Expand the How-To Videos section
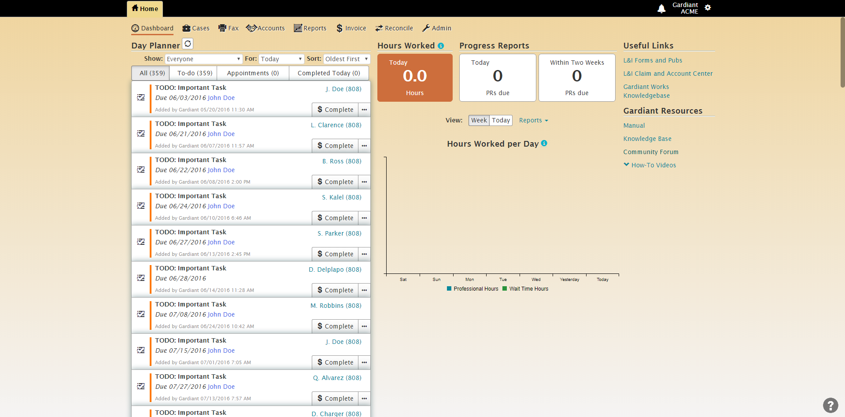The image size is (845, 417). [650, 165]
